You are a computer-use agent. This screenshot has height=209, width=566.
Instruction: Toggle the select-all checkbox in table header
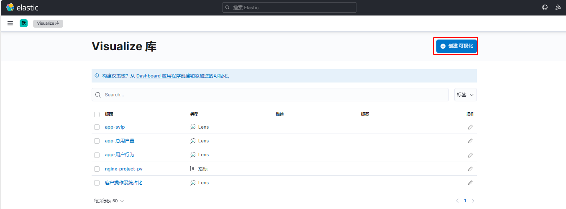click(x=97, y=114)
